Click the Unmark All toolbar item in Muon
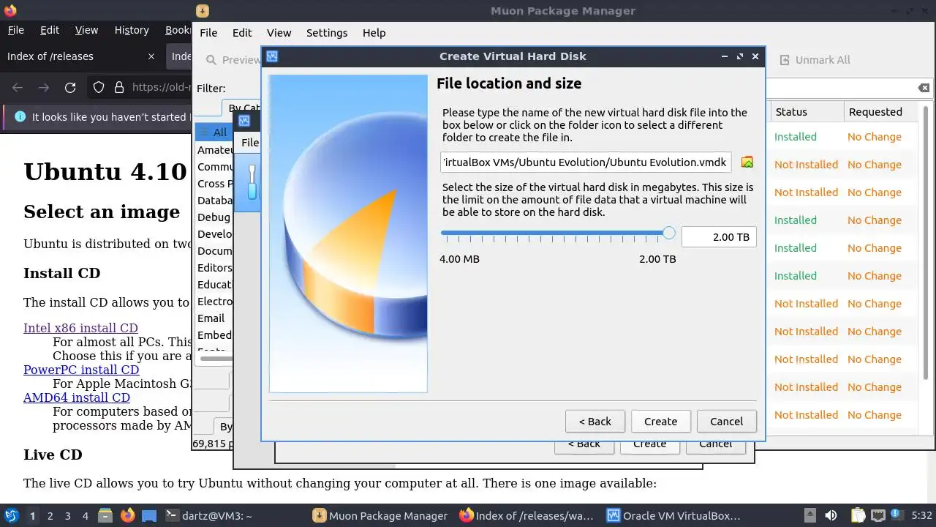Viewport: 936px width, 527px height. click(815, 60)
